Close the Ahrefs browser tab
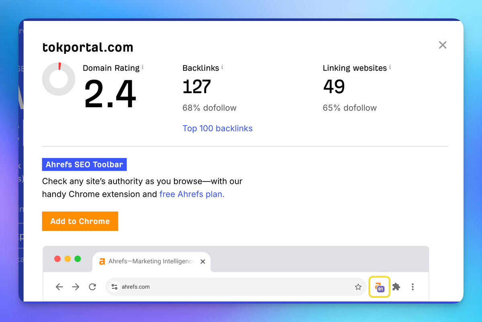This screenshot has height=322, width=482. [x=202, y=261]
